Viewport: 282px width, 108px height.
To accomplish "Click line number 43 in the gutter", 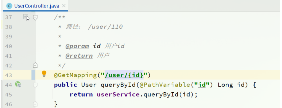I will coord(8,75).
